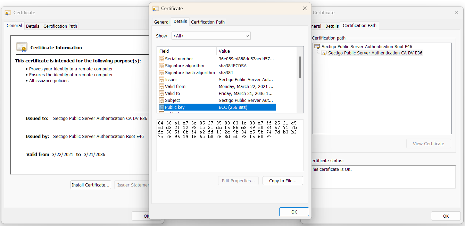Screen dimensions: 465x226
Task: Select Details tab in front window
Action: tap(180, 21)
